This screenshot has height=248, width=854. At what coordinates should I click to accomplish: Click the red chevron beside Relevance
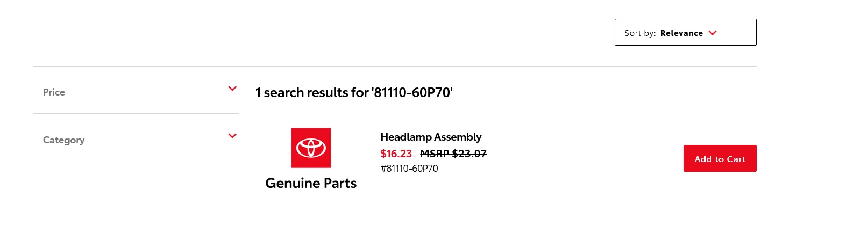(713, 33)
